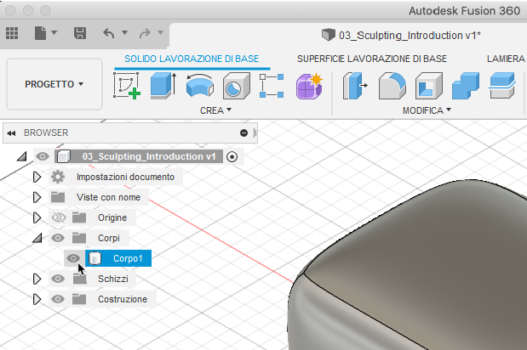Expand Impostazioni documento node
The image size is (527, 350).
(x=37, y=177)
